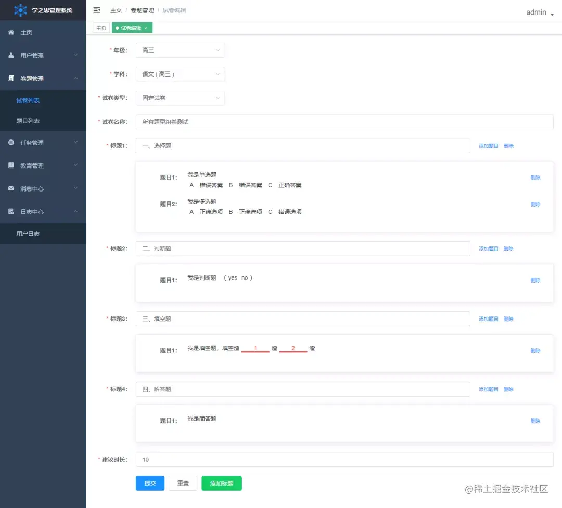Click fill-in blank numbered 2
The height and width of the screenshot is (508, 562).
[293, 348]
